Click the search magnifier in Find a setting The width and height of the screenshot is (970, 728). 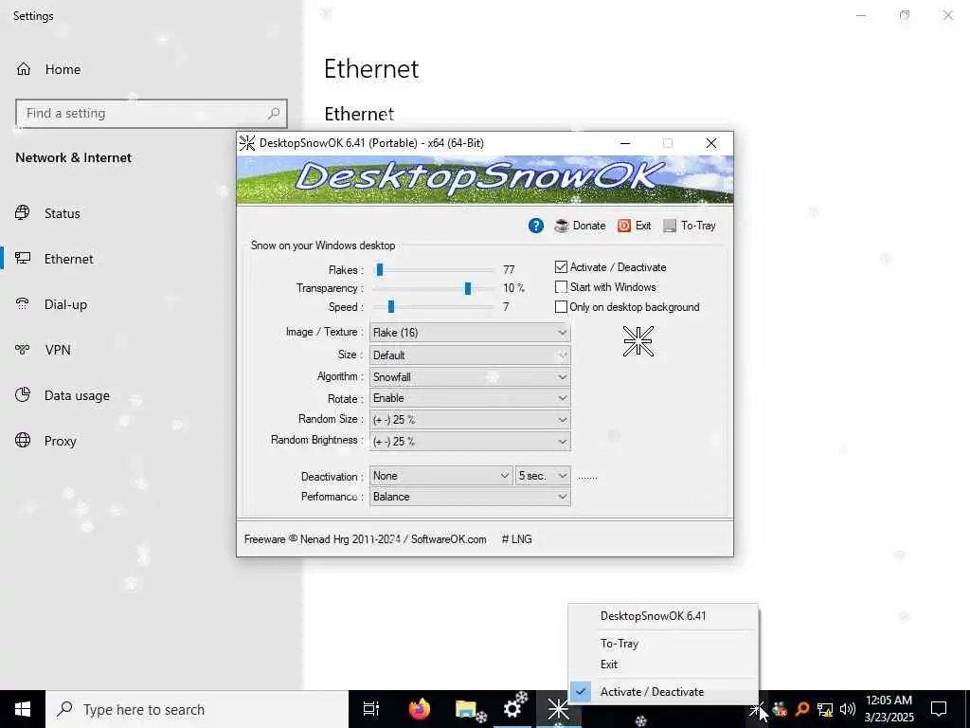(274, 114)
